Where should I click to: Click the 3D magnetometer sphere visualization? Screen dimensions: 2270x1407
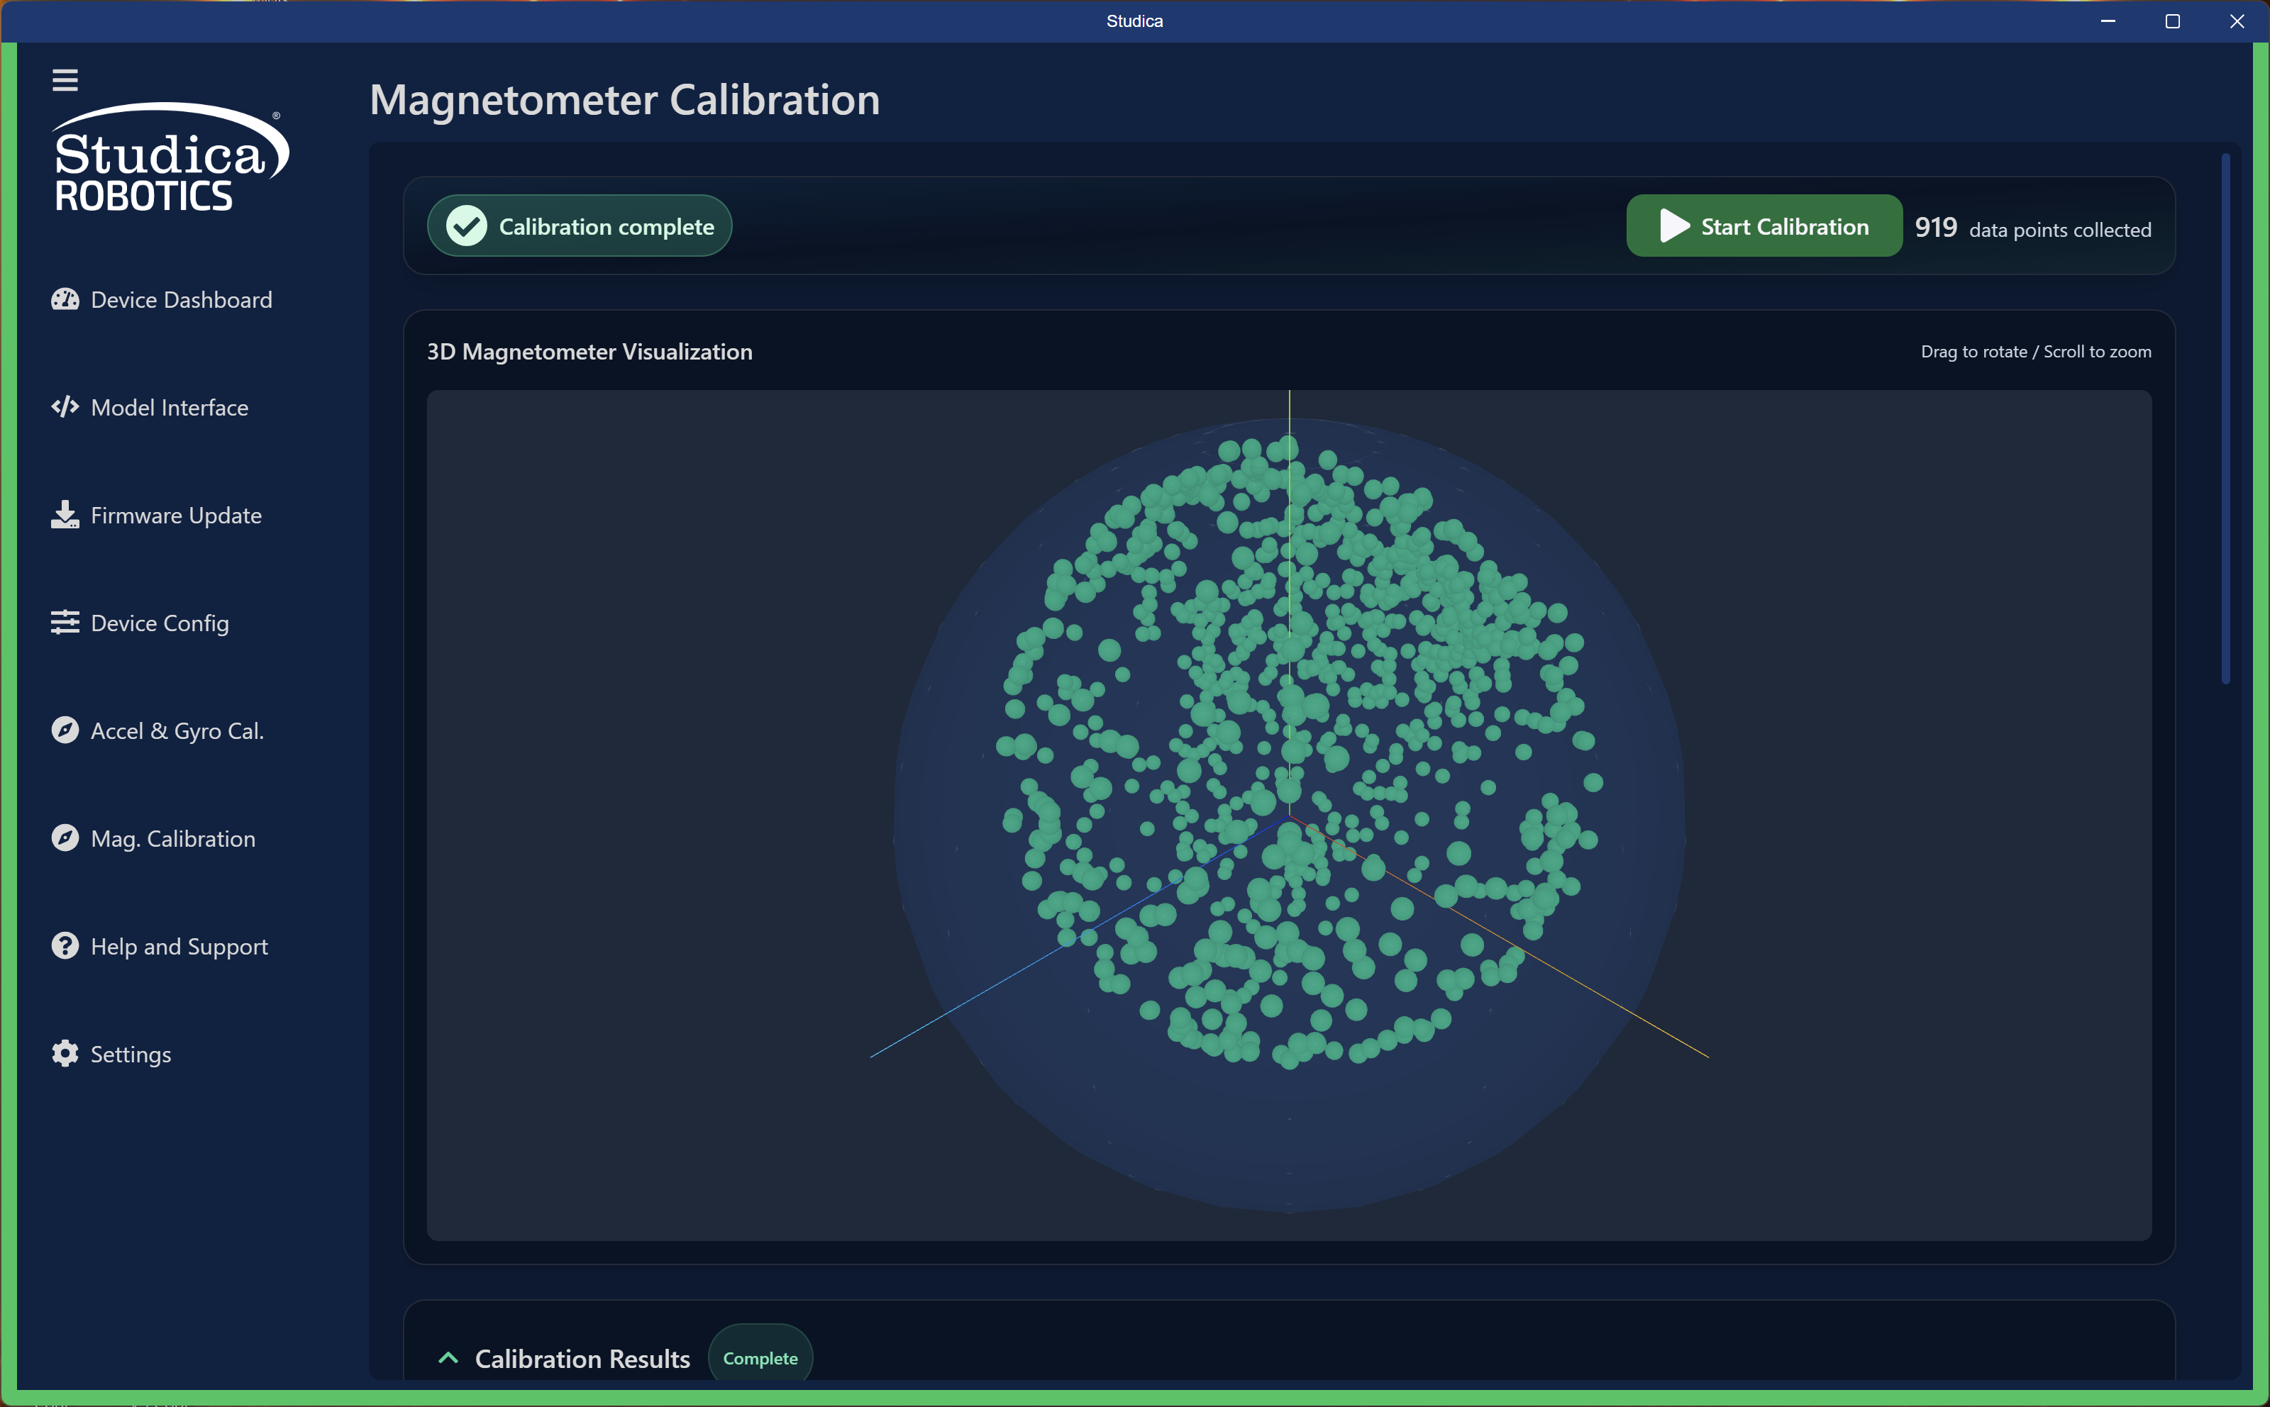pyautogui.click(x=1289, y=815)
